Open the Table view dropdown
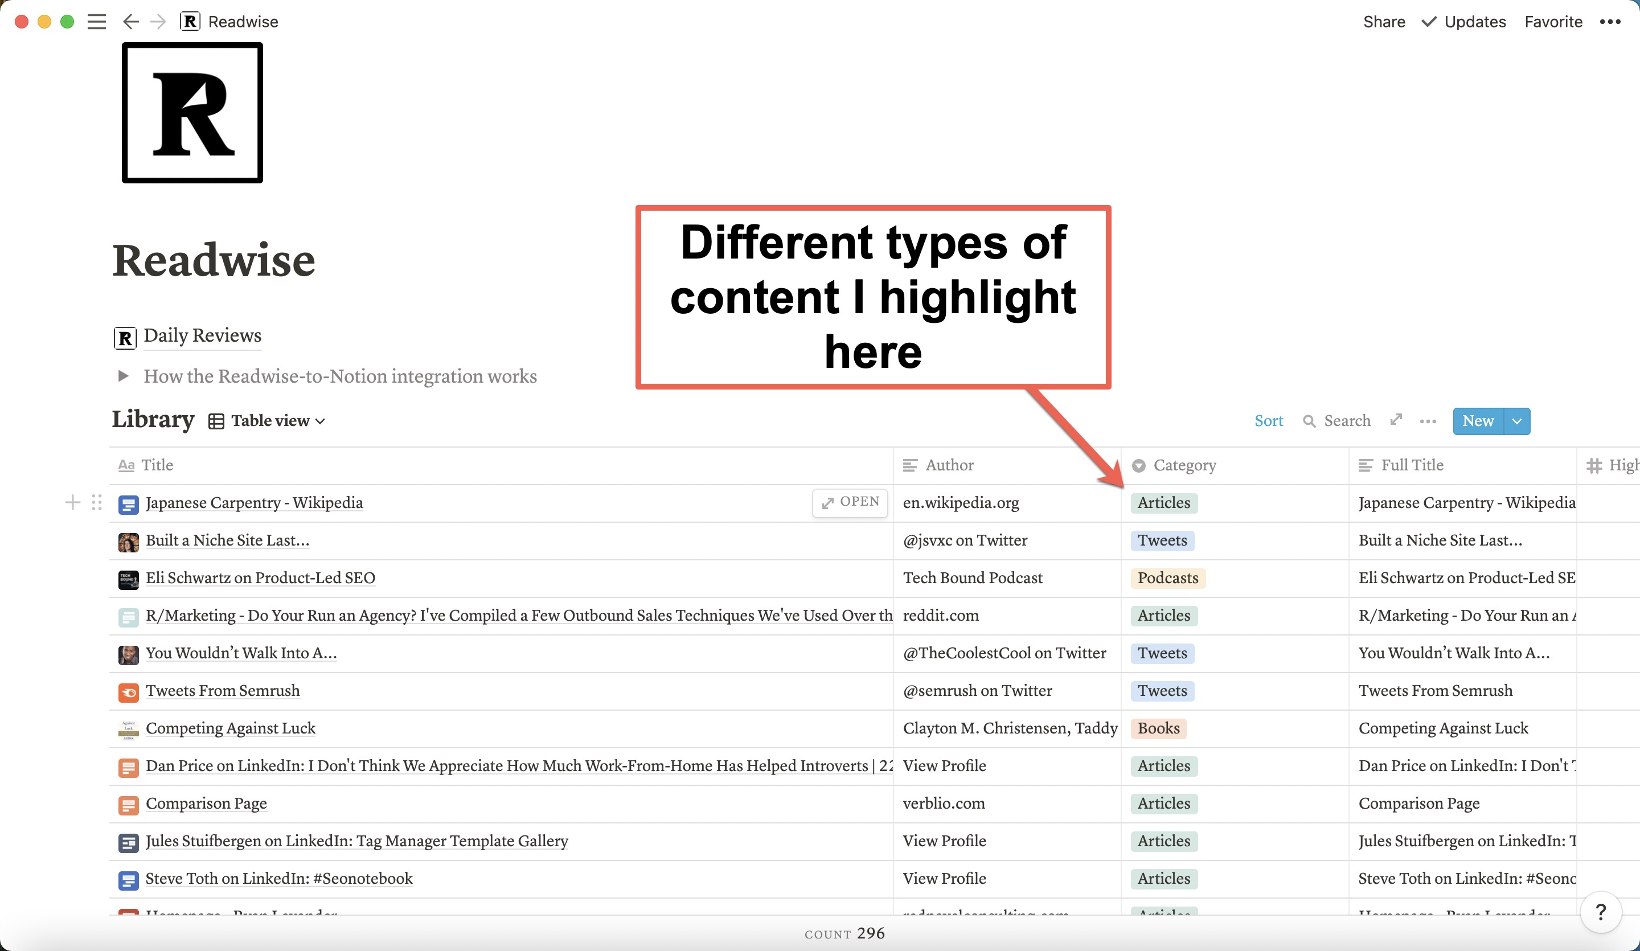This screenshot has width=1640, height=951. [267, 420]
